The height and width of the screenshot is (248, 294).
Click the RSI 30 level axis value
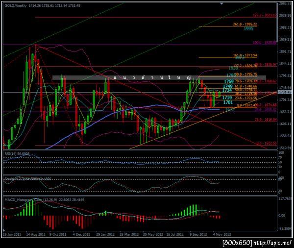click(280, 167)
